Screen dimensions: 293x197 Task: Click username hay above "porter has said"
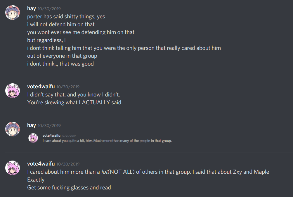point(31,9)
